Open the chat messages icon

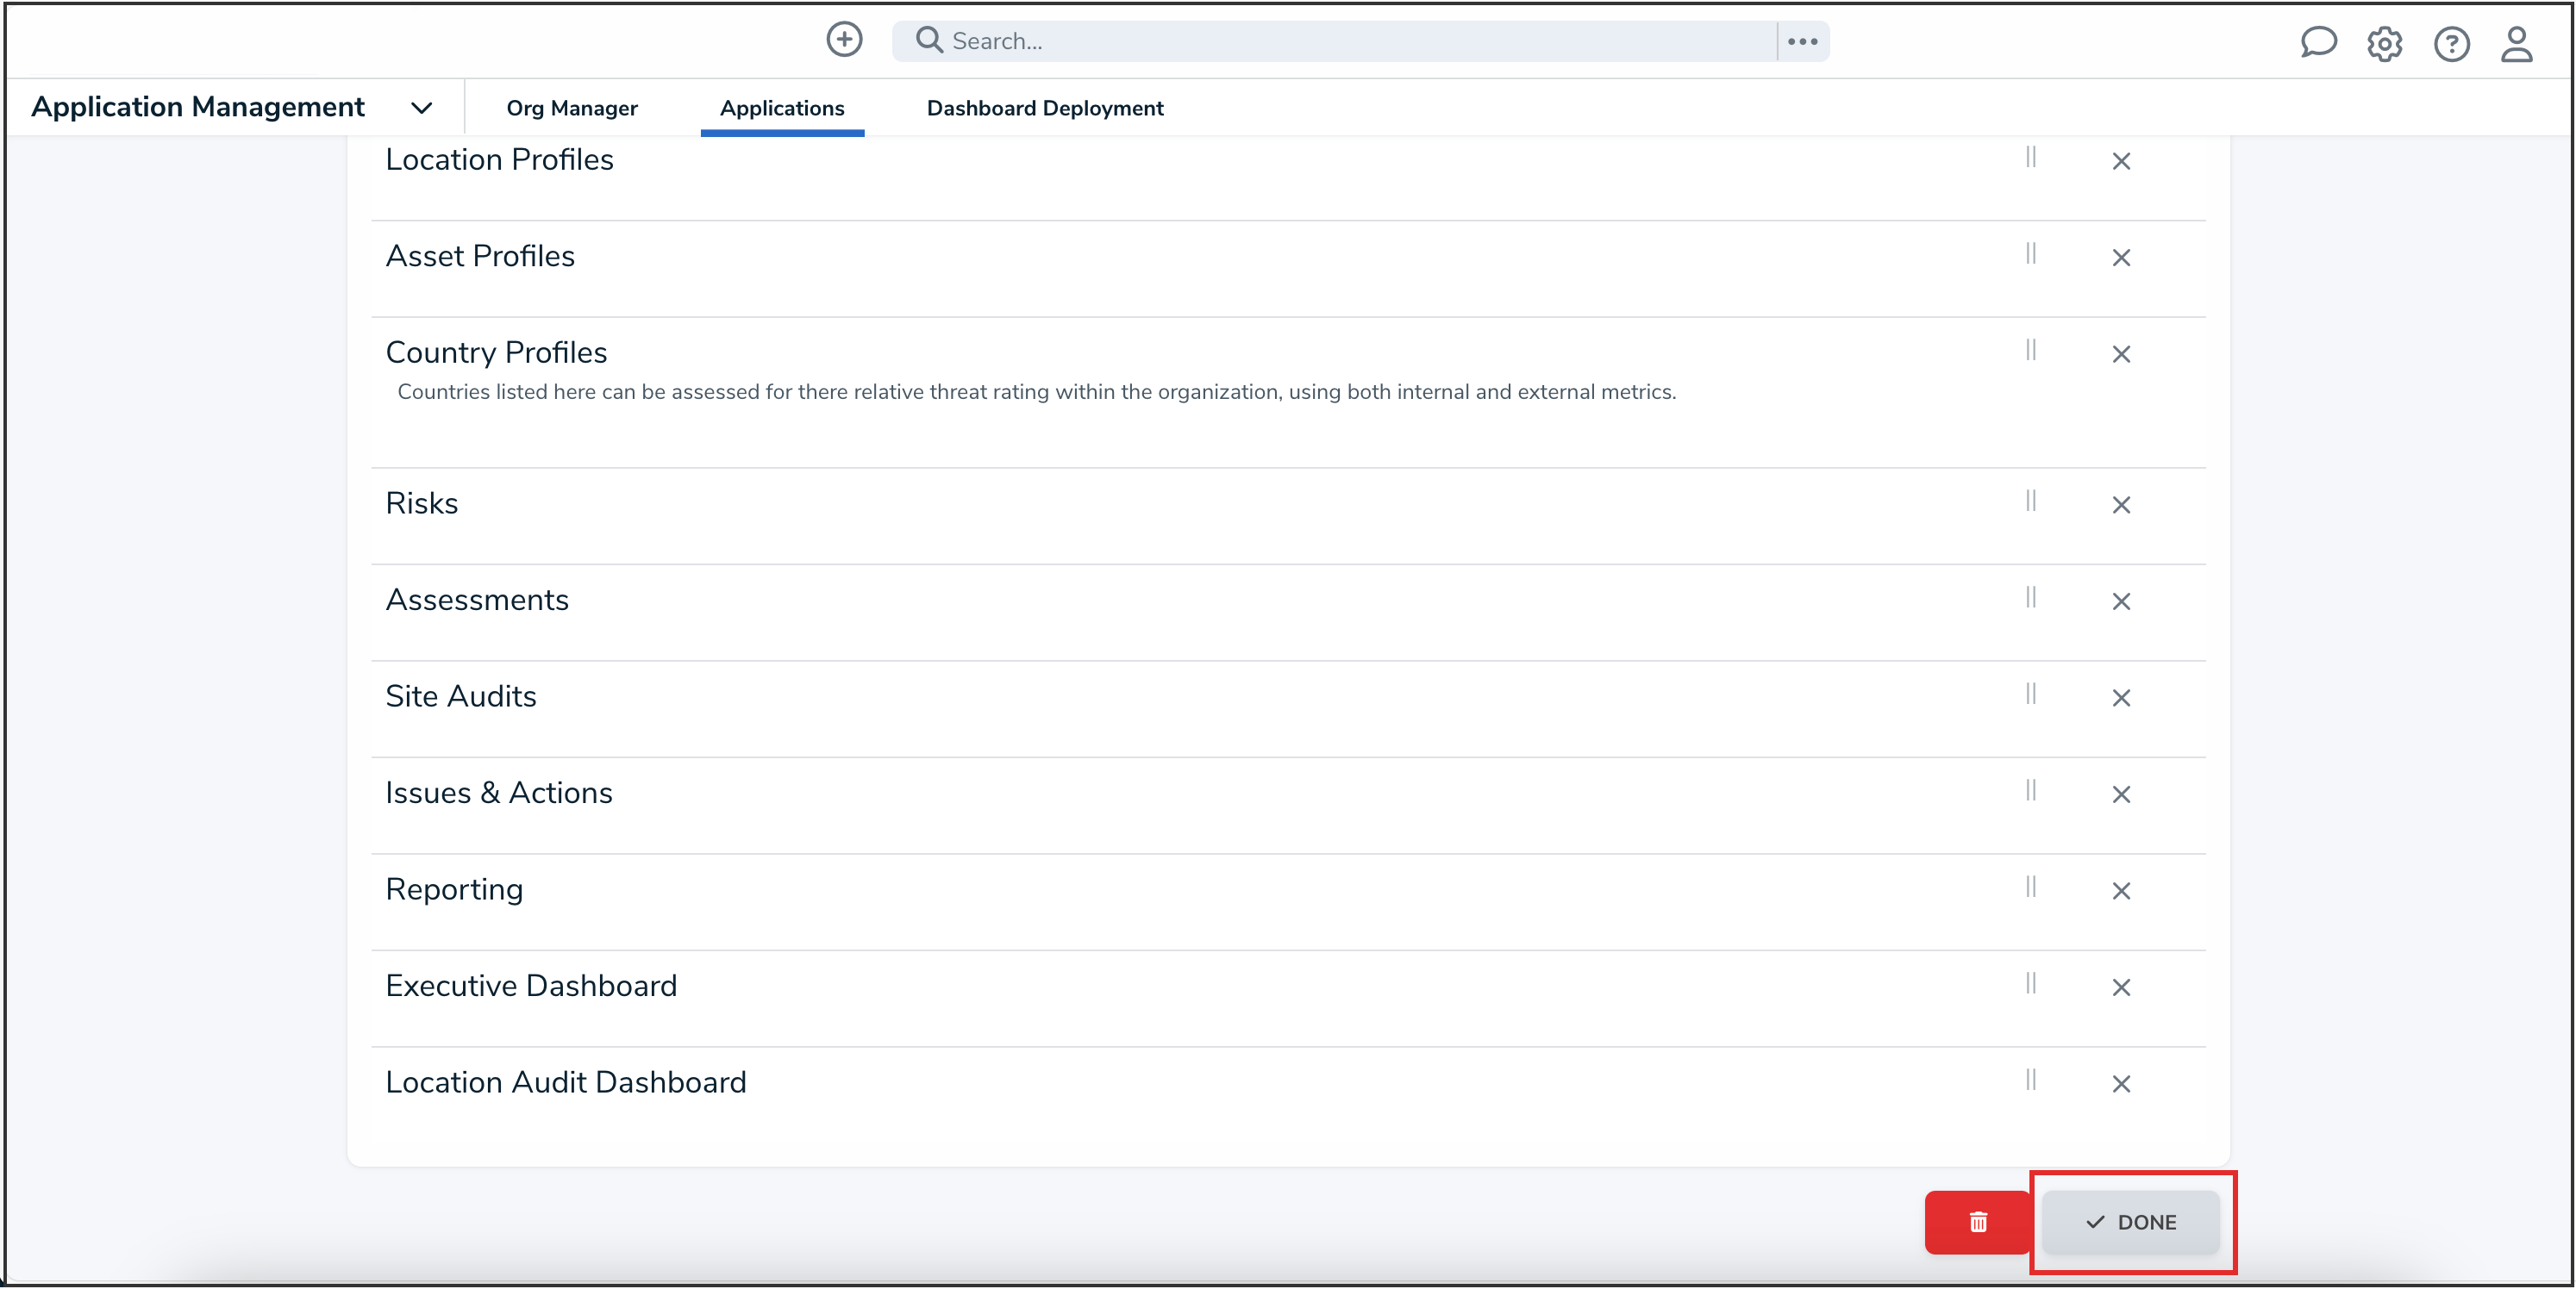pos(2317,43)
